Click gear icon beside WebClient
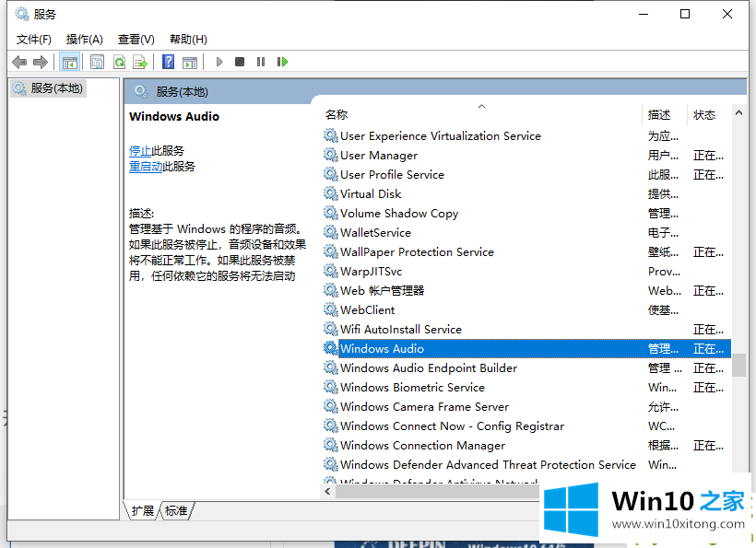Screen dimensions: 756x548 click(331, 309)
